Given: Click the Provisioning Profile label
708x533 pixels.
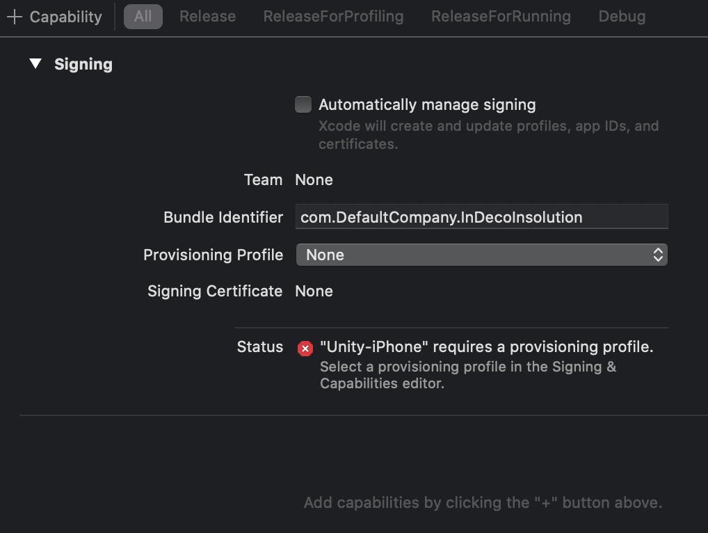Looking at the screenshot, I should pyautogui.click(x=213, y=255).
